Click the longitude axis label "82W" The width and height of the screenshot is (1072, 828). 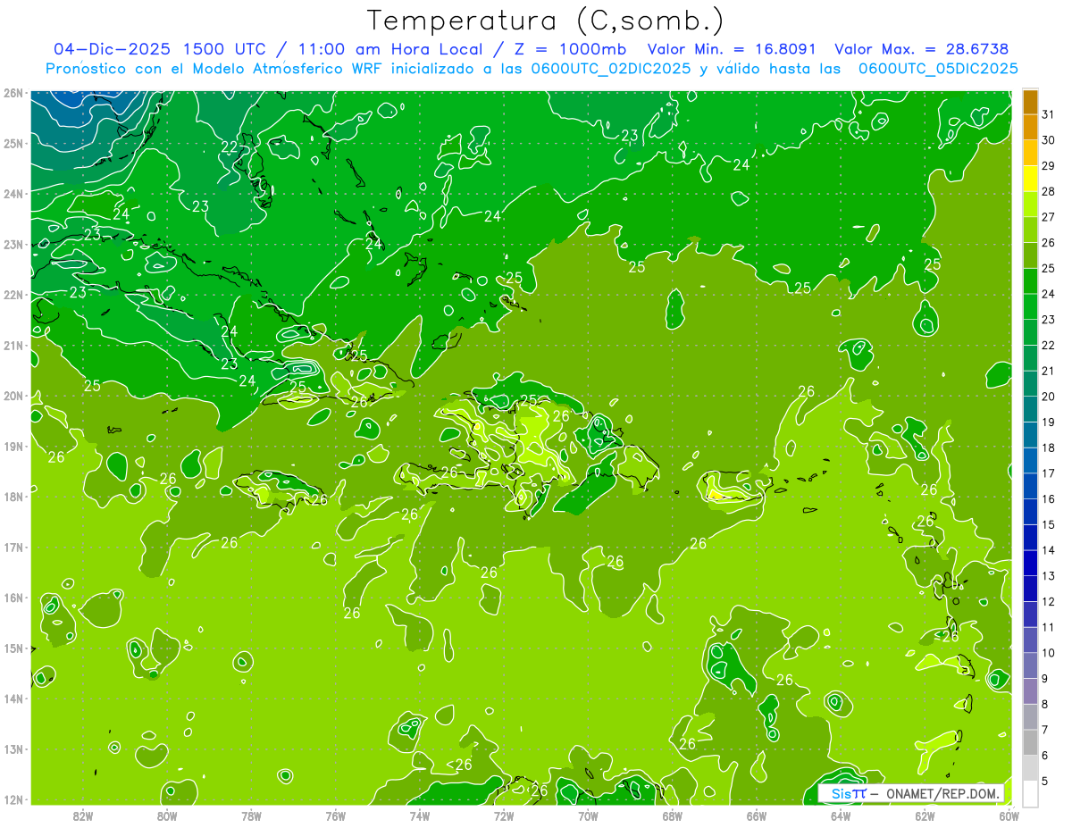pyautogui.click(x=83, y=815)
